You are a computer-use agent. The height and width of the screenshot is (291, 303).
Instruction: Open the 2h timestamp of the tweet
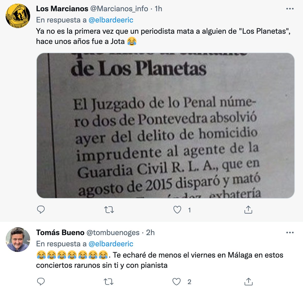(150, 233)
